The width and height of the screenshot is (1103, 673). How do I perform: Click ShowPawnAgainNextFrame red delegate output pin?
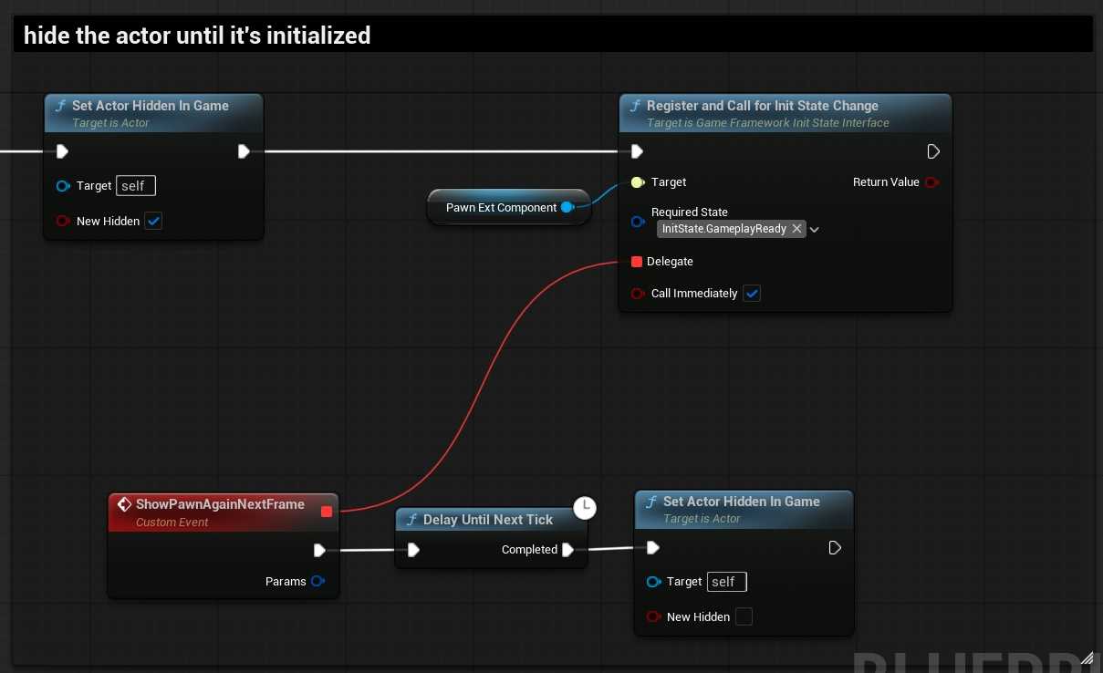pos(327,512)
